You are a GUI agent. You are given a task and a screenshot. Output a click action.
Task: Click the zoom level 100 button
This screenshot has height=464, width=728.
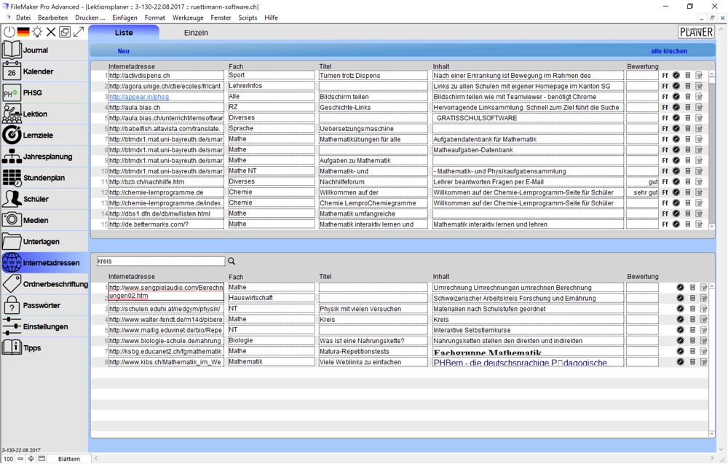click(x=8, y=459)
